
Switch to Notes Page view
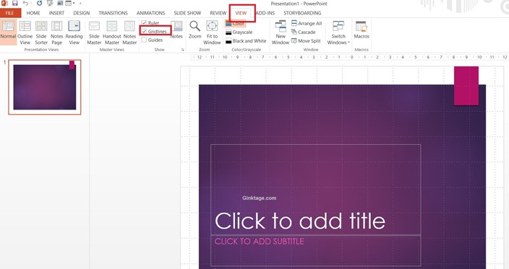[57, 32]
